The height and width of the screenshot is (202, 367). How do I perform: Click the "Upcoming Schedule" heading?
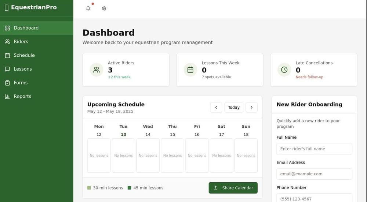click(x=116, y=105)
